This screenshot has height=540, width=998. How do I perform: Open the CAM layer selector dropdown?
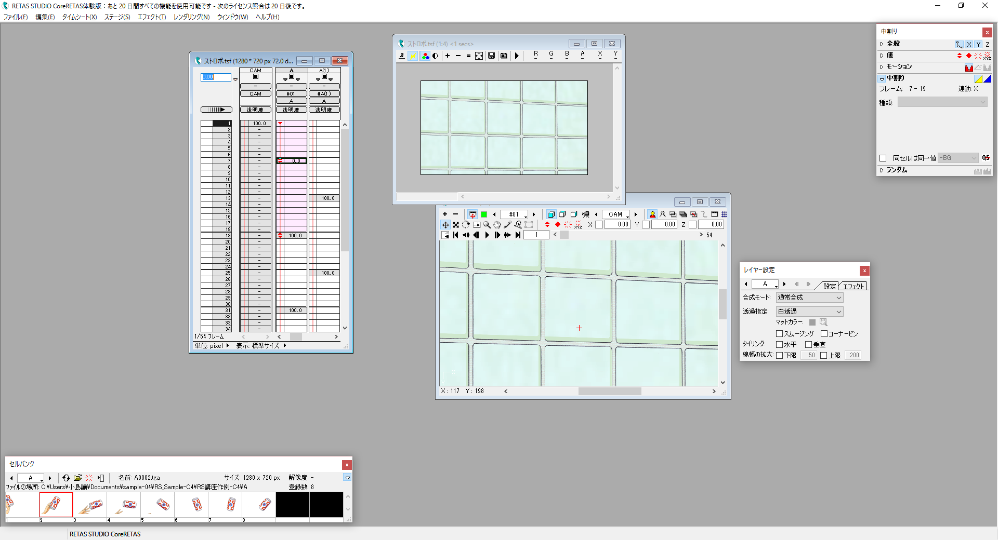point(616,214)
